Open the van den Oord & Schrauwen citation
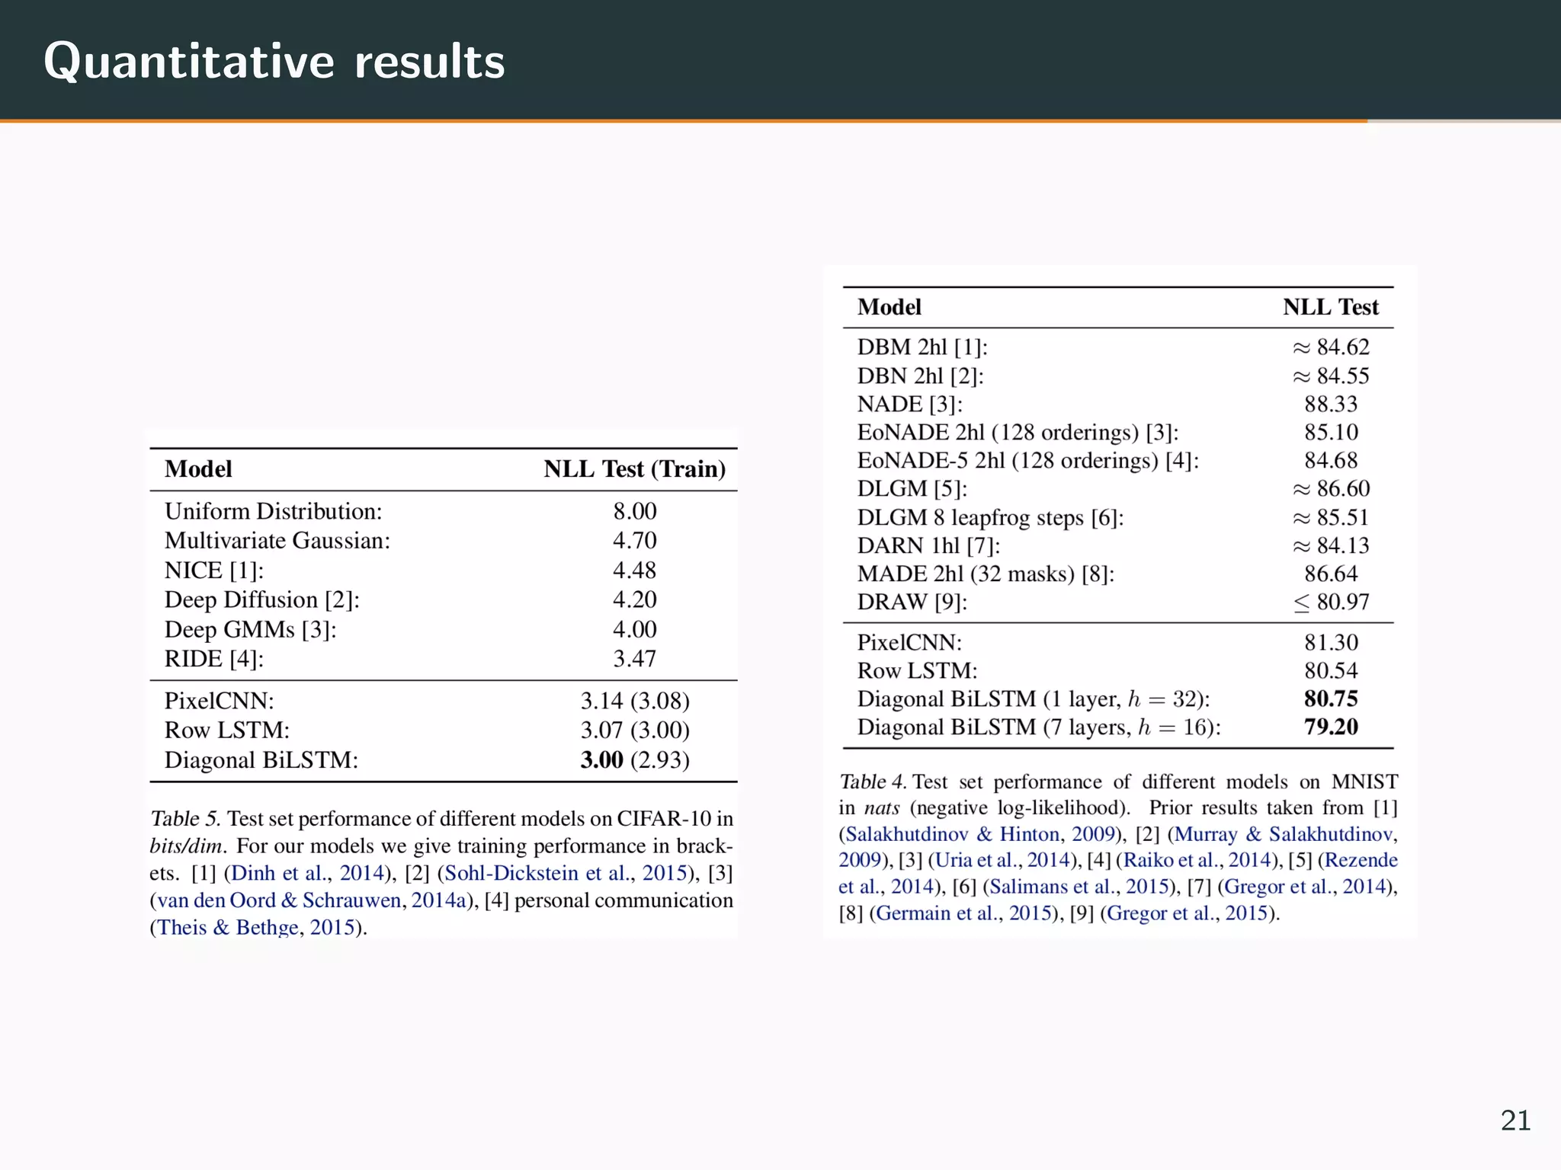Image resolution: width=1561 pixels, height=1170 pixels. point(312,900)
